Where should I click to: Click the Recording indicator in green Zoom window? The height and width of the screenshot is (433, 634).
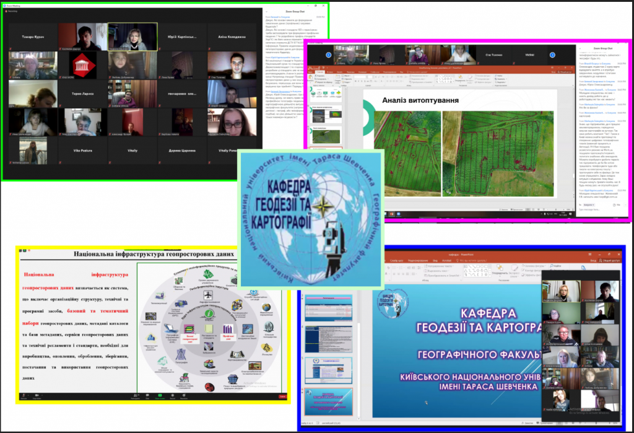pyautogui.click(x=11, y=11)
